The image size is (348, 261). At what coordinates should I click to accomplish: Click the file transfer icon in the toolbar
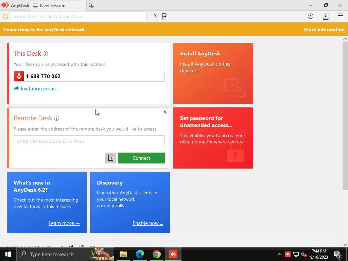click(x=165, y=16)
